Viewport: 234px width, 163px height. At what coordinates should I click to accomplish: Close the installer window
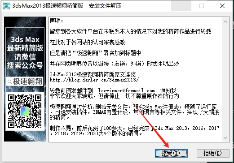(222, 6)
